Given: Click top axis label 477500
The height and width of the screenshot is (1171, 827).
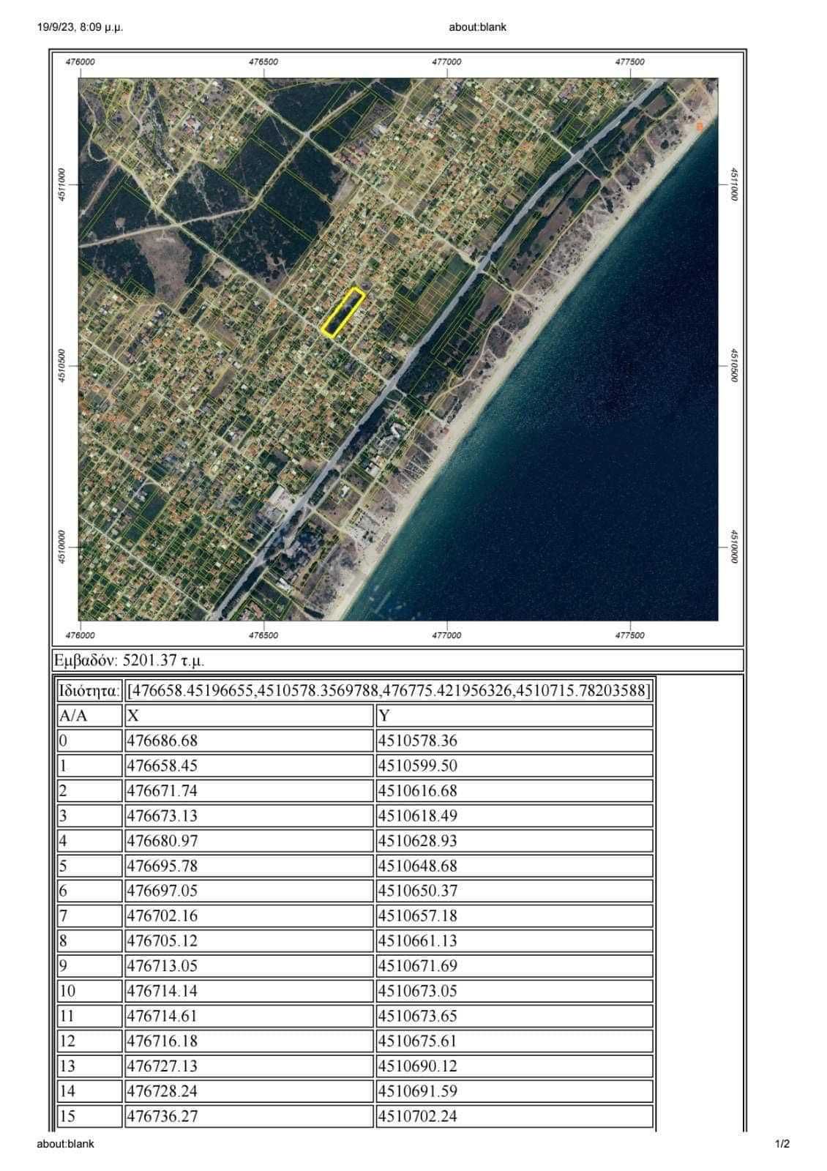Looking at the screenshot, I should (x=630, y=62).
